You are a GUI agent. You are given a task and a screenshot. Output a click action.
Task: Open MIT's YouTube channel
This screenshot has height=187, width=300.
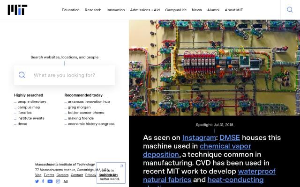coord(50,181)
